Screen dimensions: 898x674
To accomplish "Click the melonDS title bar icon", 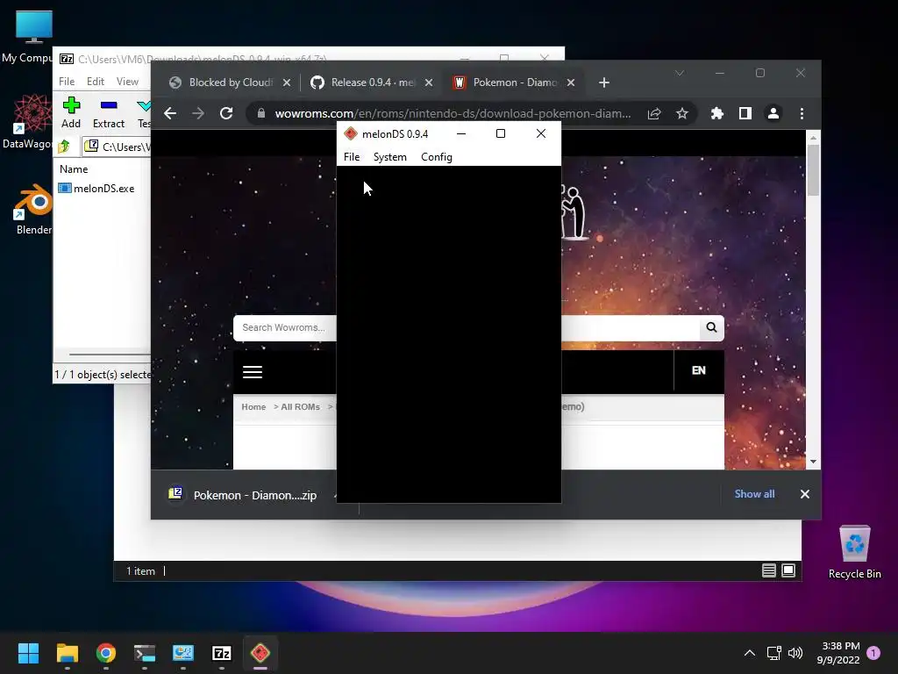I will point(351,134).
